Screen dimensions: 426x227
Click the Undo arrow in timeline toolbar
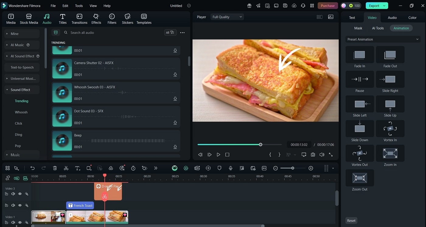33,168
